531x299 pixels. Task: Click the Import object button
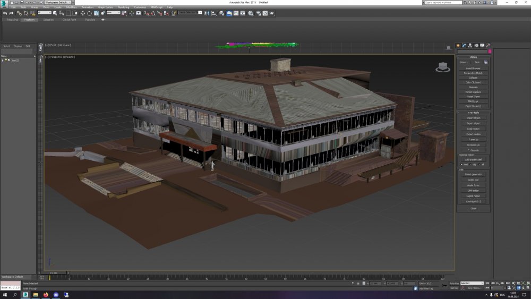pyautogui.click(x=473, y=118)
